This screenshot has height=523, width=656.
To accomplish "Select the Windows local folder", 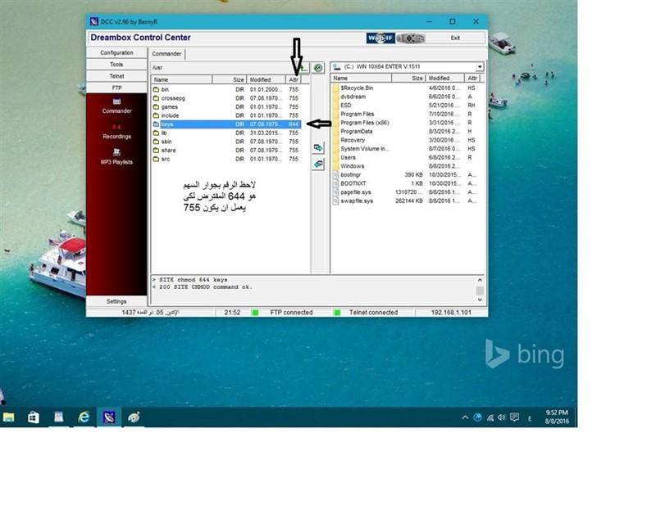I will (353, 166).
